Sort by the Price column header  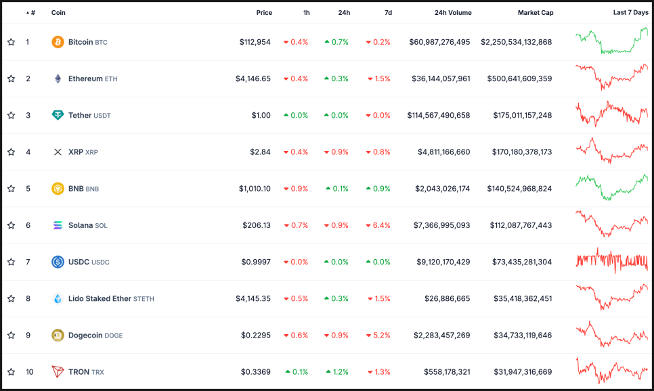tap(264, 12)
